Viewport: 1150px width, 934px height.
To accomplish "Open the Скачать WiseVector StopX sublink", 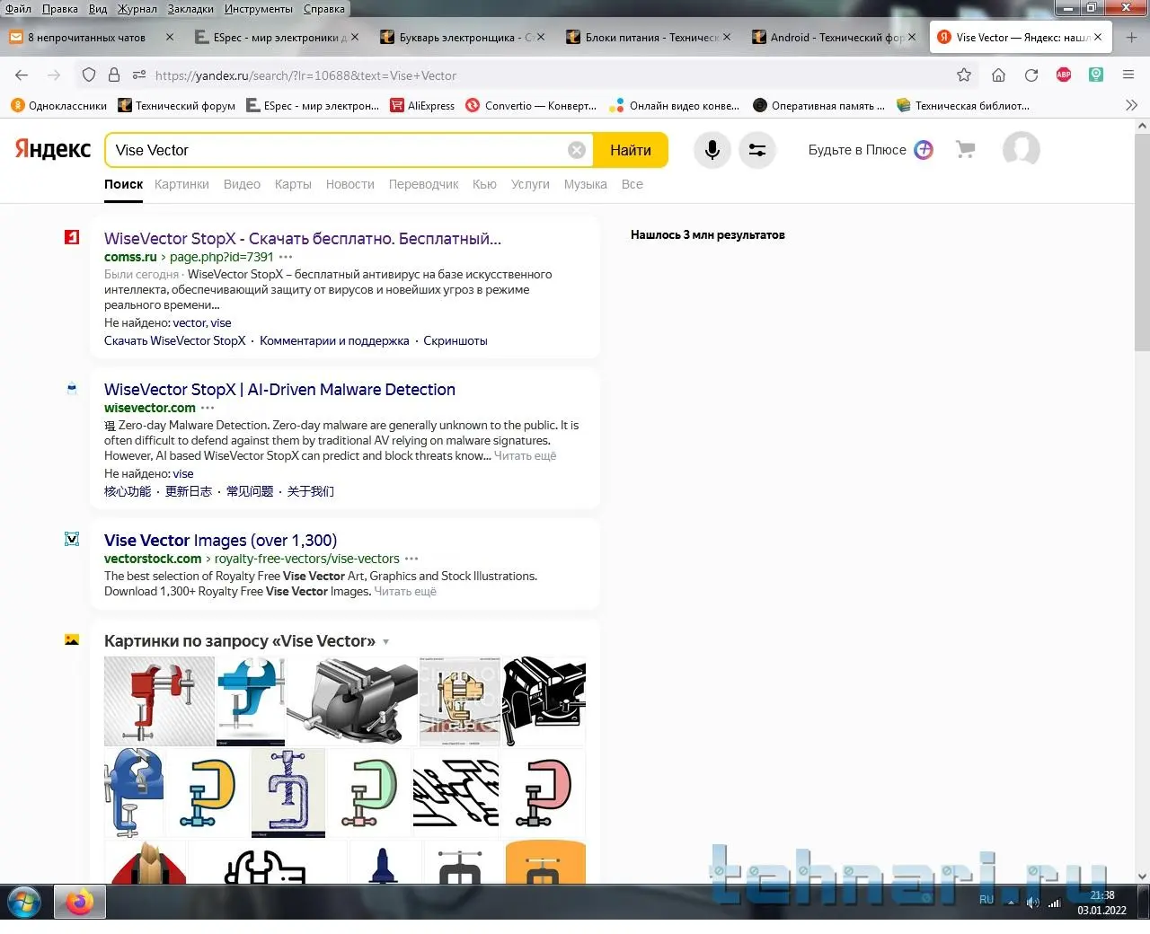I will click(175, 341).
